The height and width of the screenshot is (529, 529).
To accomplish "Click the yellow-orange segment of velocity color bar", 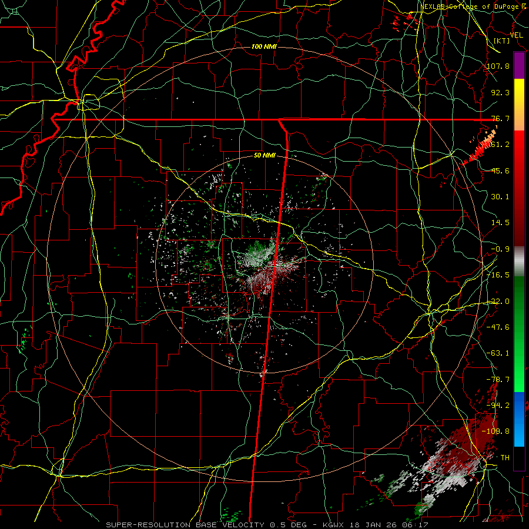I will (x=519, y=105).
